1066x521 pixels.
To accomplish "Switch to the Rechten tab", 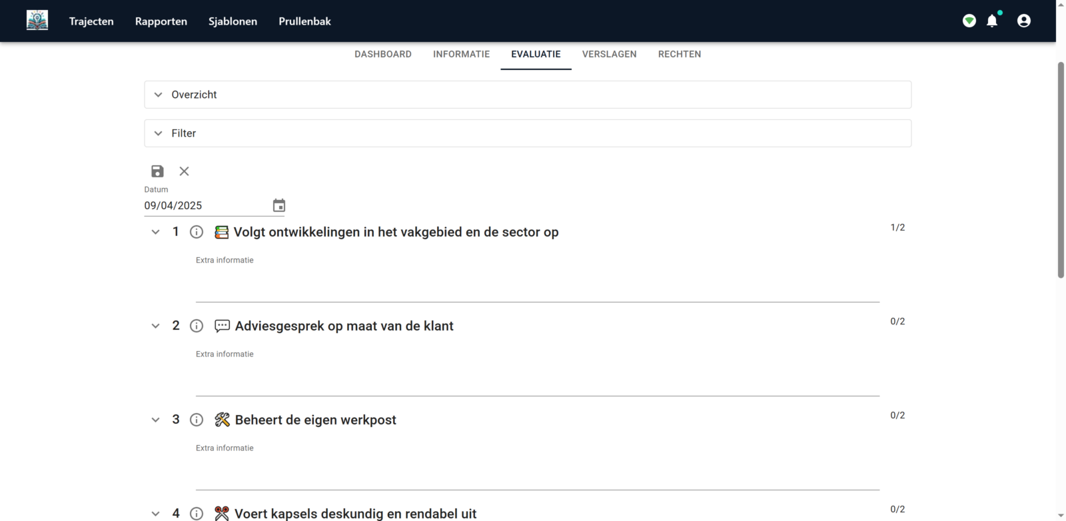I will point(680,54).
